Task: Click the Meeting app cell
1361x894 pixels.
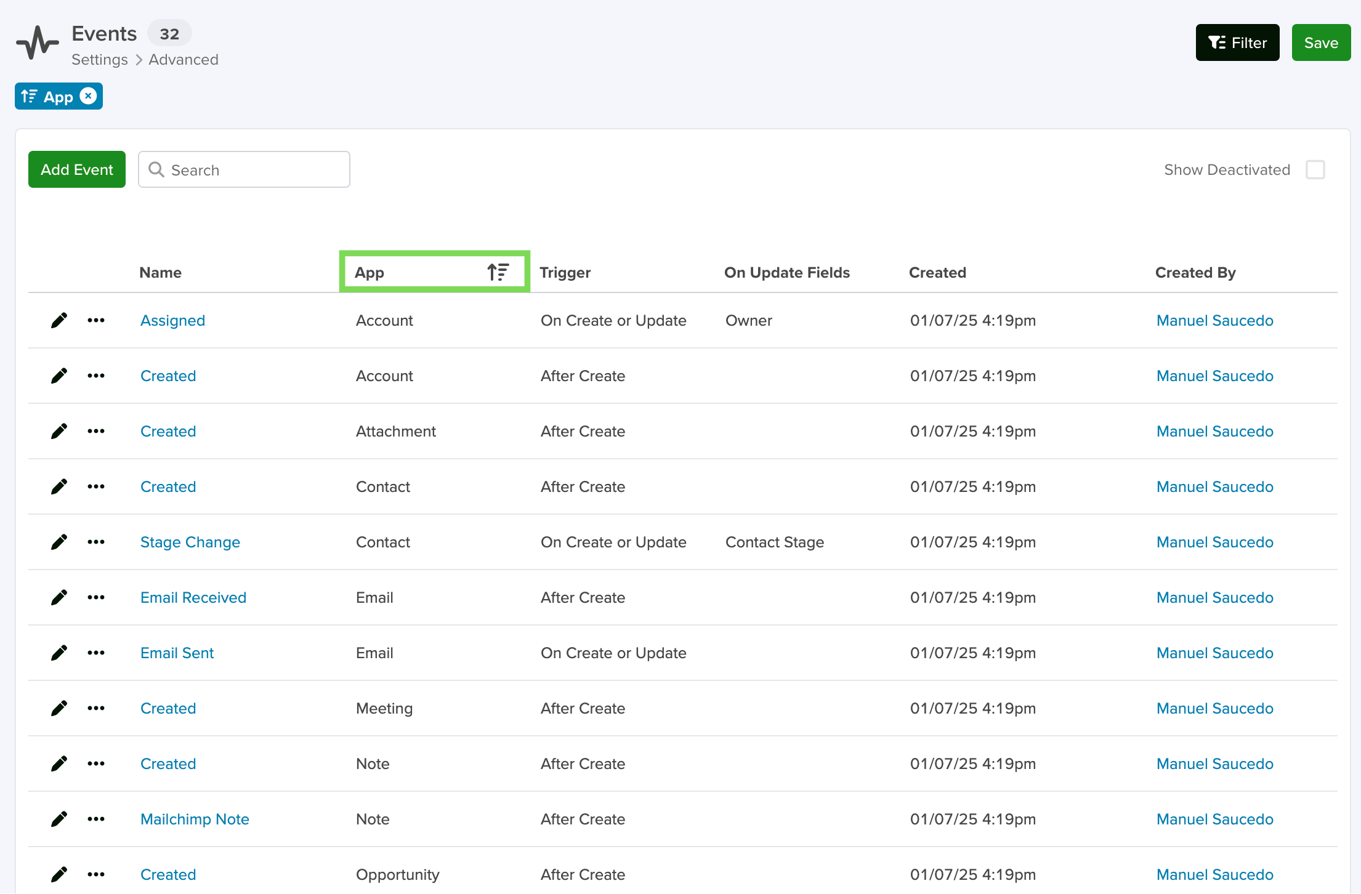Action: (384, 708)
